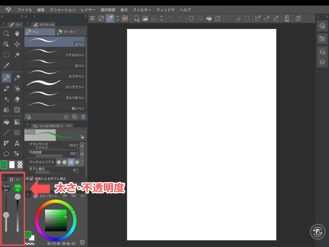Expand the 速度による手ブレ補正 plus button

coord(27,178)
